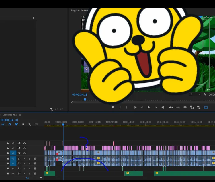Image resolution: width=215 pixels, height=182 pixels.
Task: Select the Sequence 01_1 tab
Action: tap(10, 115)
